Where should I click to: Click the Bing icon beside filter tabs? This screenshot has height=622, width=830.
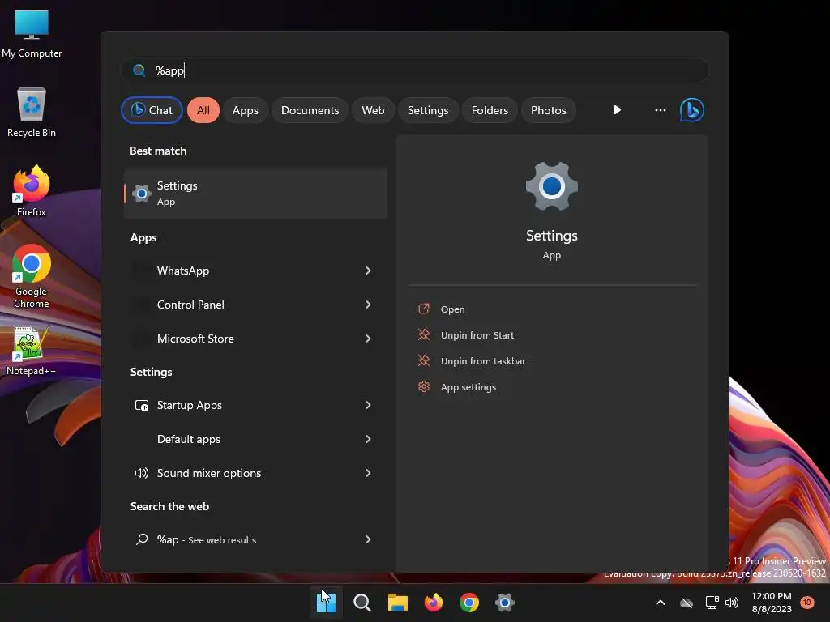[x=692, y=110]
